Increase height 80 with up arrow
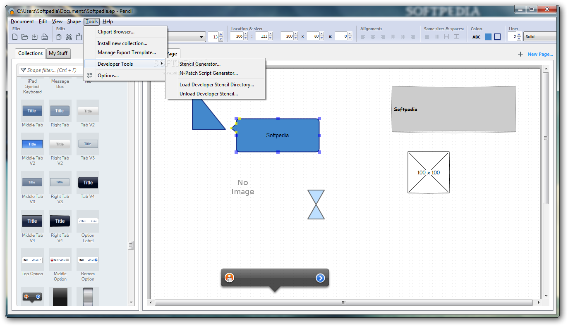The height and width of the screenshot is (326, 568). (321, 34)
